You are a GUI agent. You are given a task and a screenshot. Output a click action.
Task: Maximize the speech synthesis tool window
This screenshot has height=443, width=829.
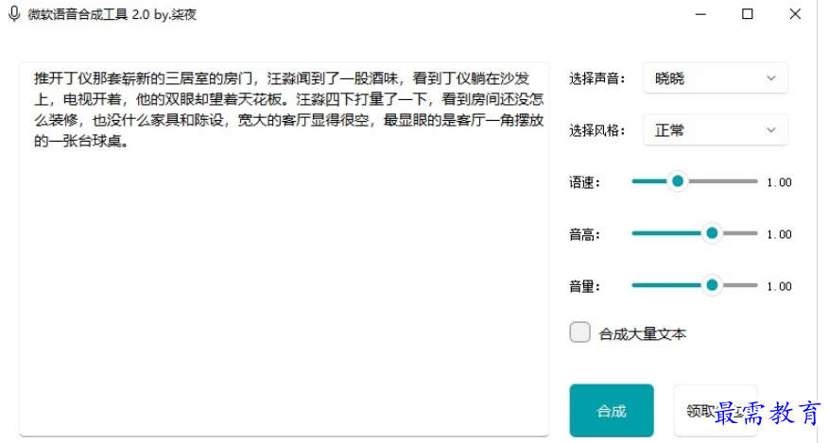[747, 14]
